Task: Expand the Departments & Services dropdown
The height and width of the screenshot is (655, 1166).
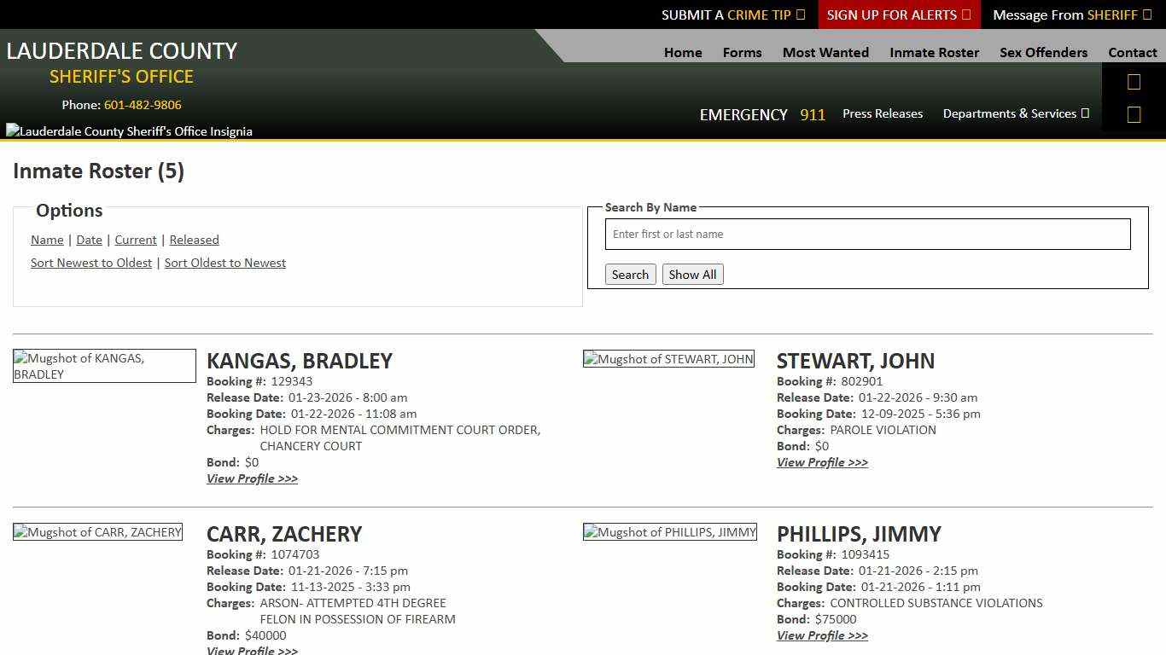Action: pyautogui.click(x=1015, y=113)
